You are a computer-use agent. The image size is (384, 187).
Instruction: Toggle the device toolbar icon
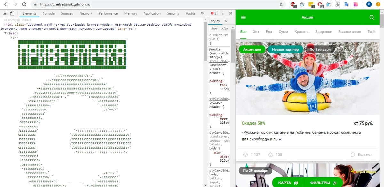click(12, 13)
